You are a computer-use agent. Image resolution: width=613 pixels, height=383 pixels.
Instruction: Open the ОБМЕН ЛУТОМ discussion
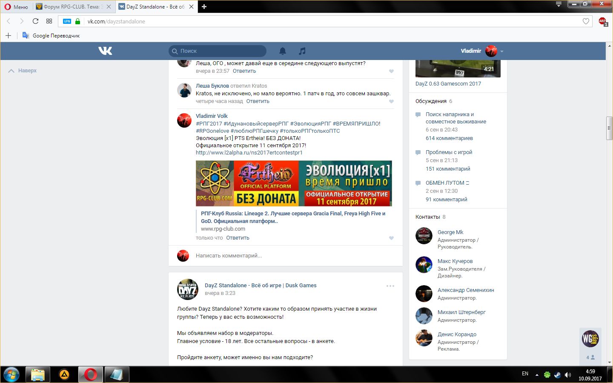tap(447, 183)
